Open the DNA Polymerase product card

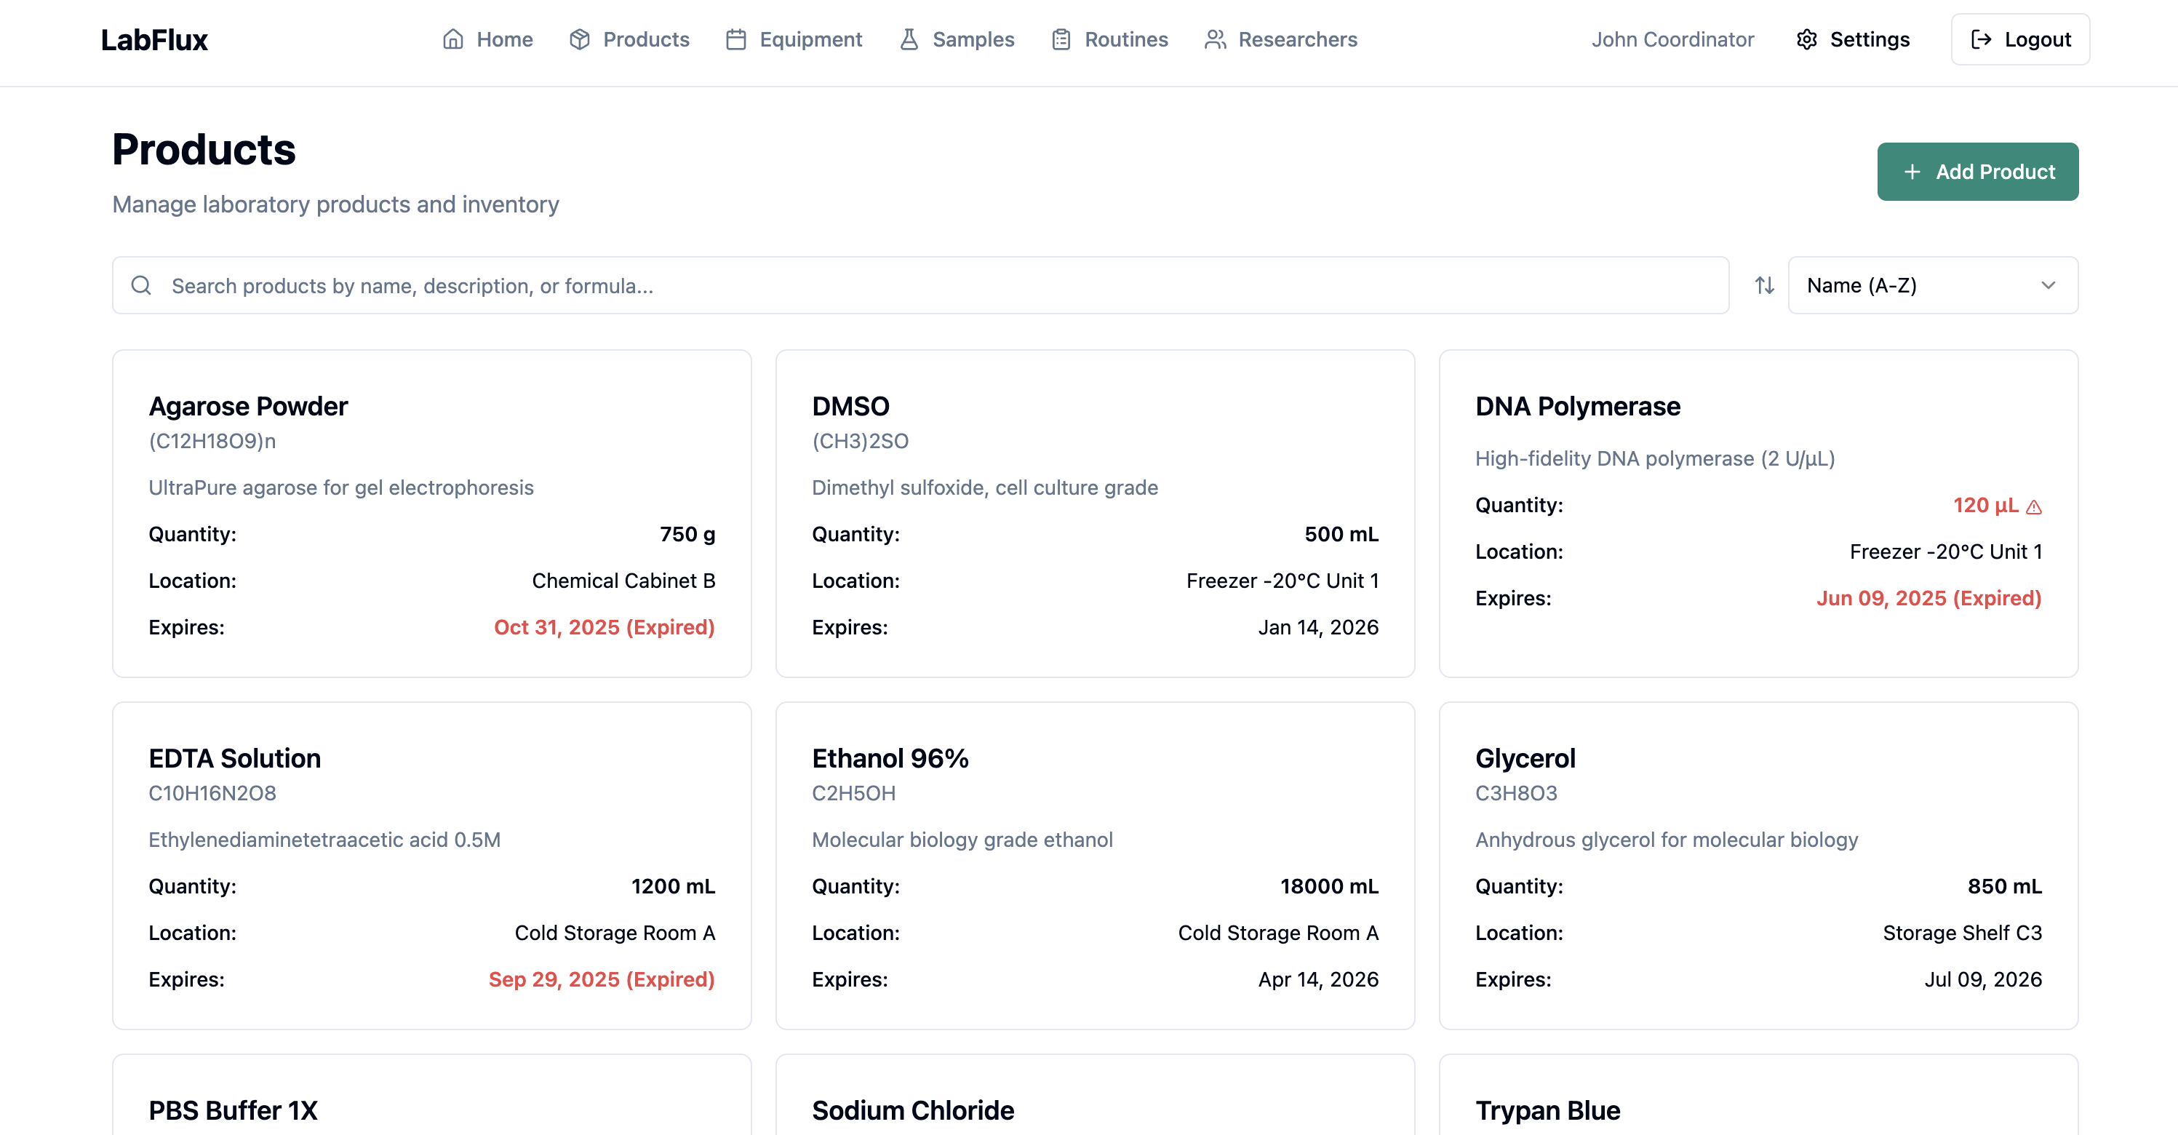coord(1578,407)
